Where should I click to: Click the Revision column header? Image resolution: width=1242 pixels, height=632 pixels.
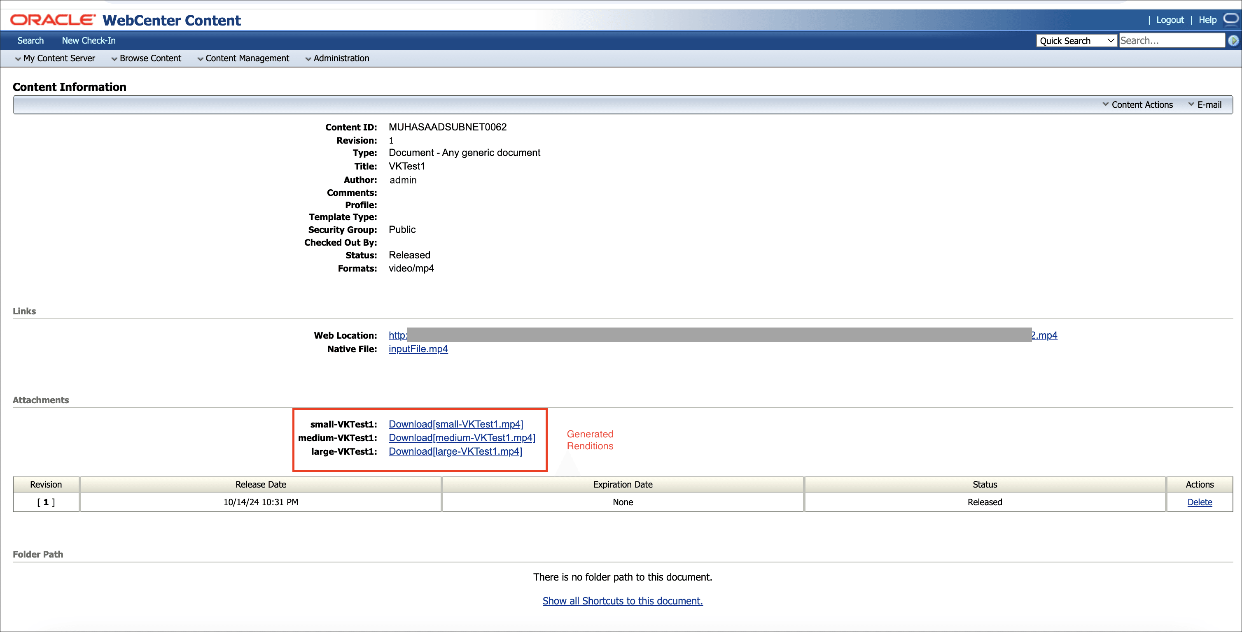point(46,485)
